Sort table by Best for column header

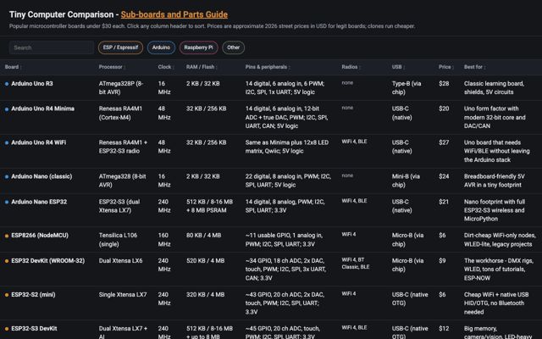(474, 67)
